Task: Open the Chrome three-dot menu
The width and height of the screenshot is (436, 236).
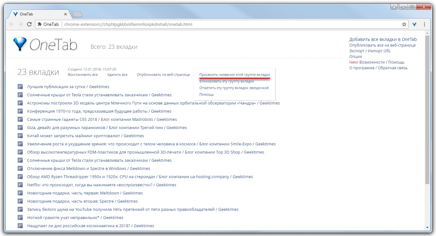Action: 424,24
